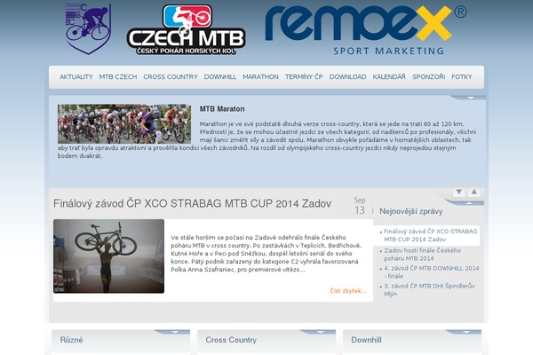
Task: Open the Fotky menu item
Action: [462, 77]
